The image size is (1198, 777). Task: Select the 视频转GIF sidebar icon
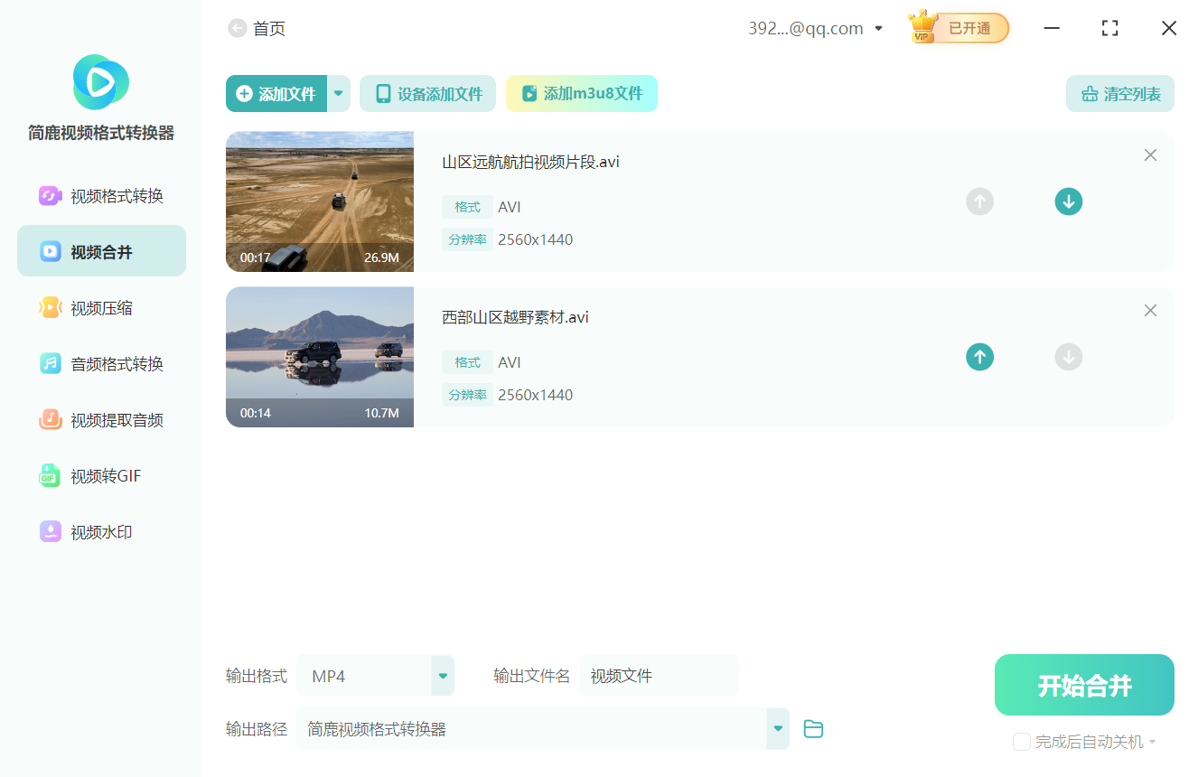(x=50, y=475)
